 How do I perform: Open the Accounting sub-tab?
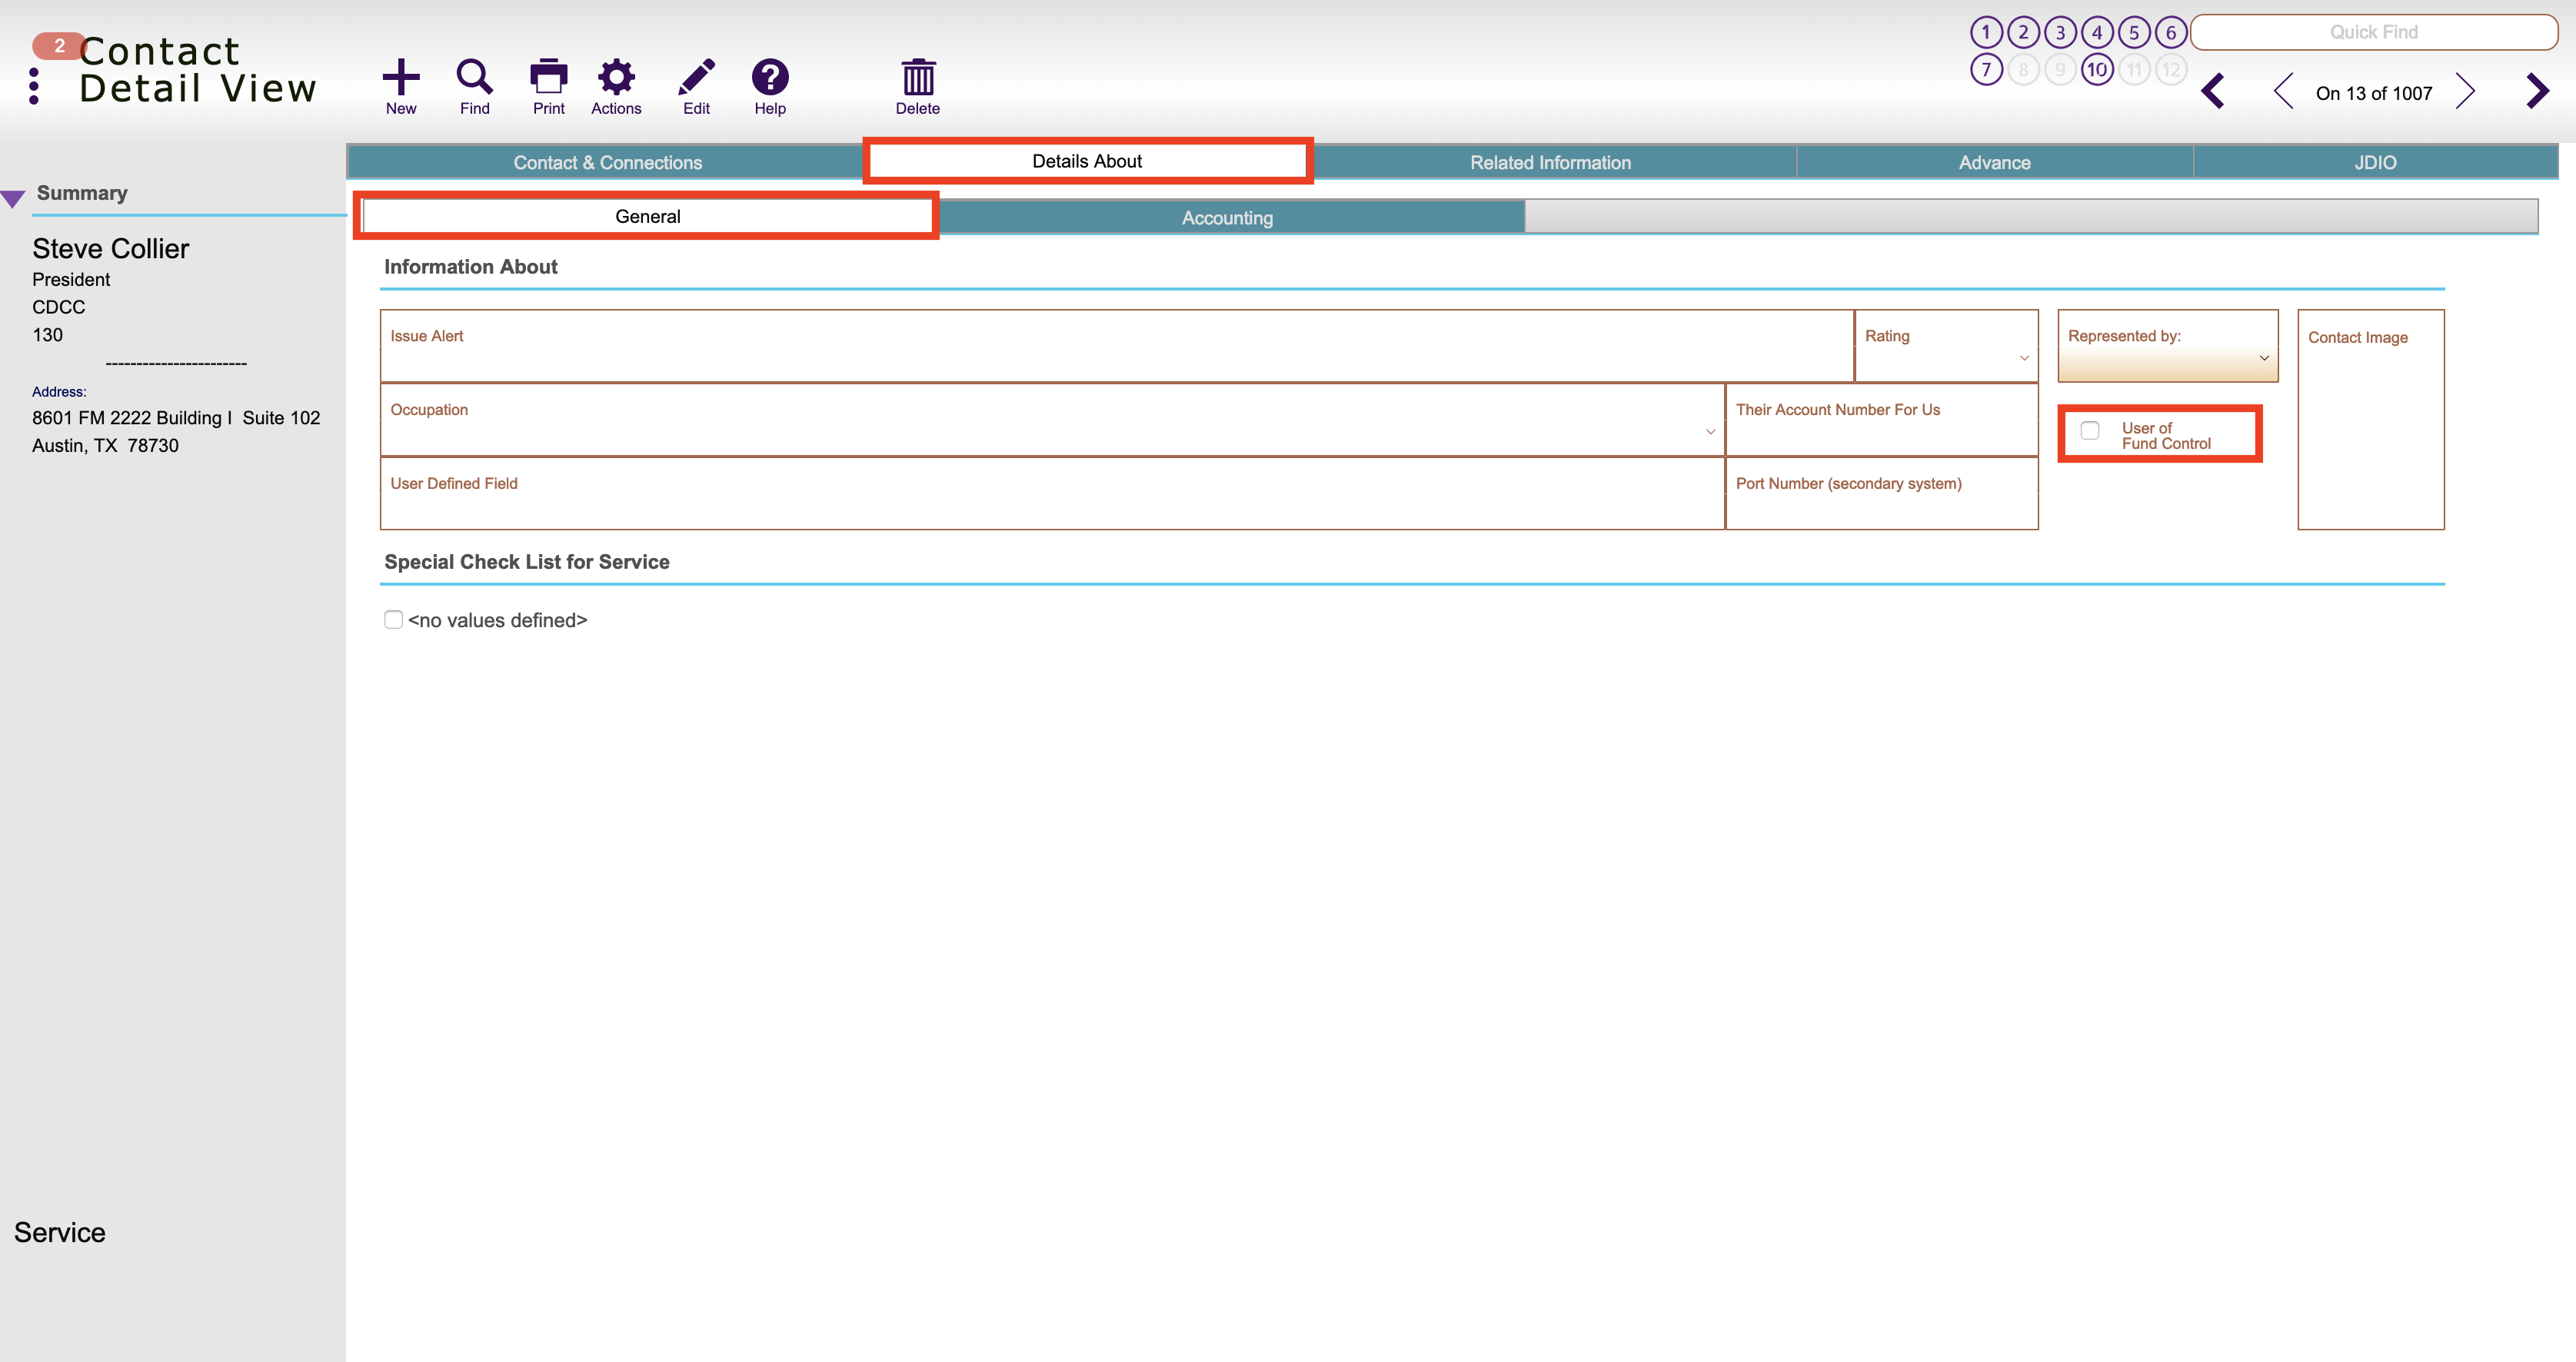(x=1227, y=218)
